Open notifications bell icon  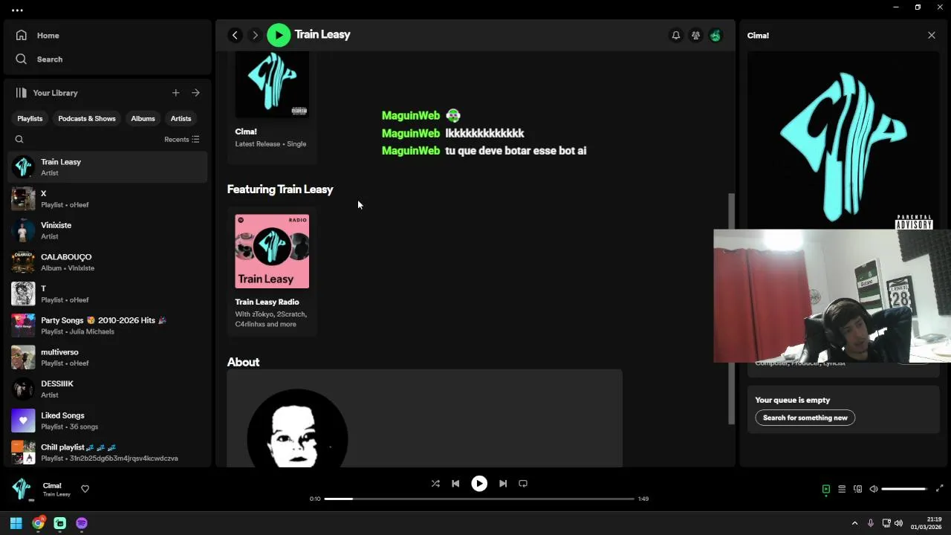(675, 35)
